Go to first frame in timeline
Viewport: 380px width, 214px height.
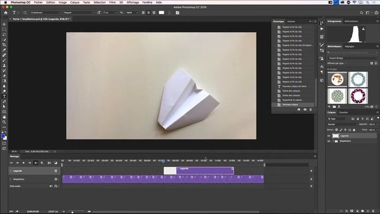pyautogui.click(x=11, y=163)
